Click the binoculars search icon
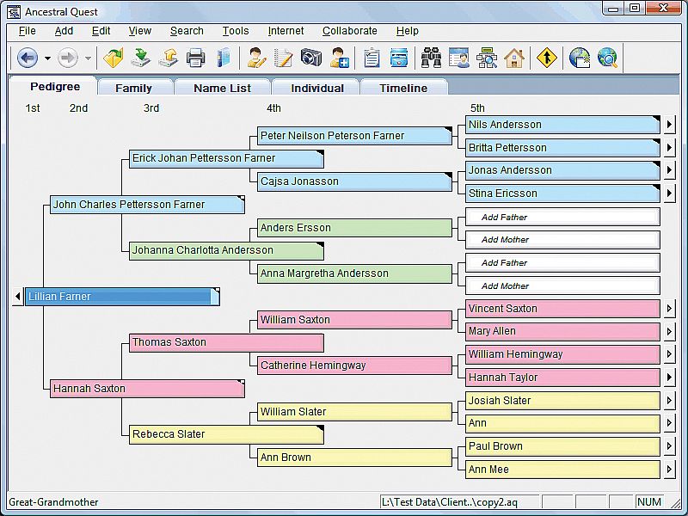Viewport: 688px width, 516px height. point(431,58)
